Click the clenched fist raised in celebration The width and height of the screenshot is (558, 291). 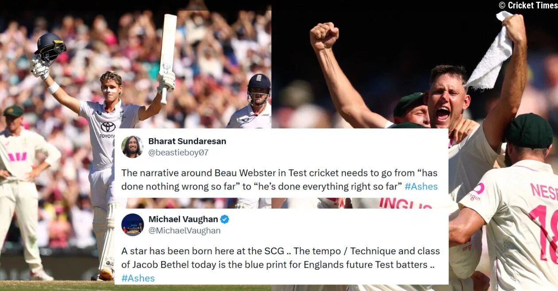[x=324, y=36]
